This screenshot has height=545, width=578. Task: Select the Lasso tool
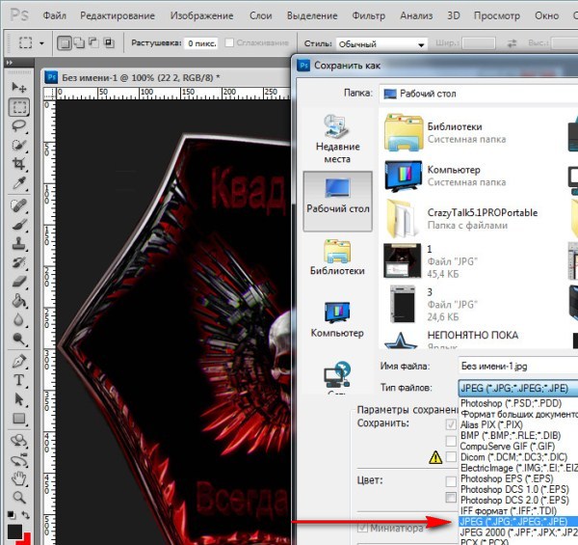18,125
